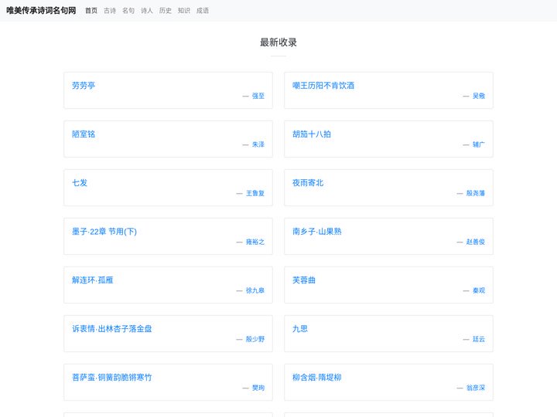Open the poem 柳含烟·隋堤柳
This screenshot has width=557, height=417.
pos(317,378)
